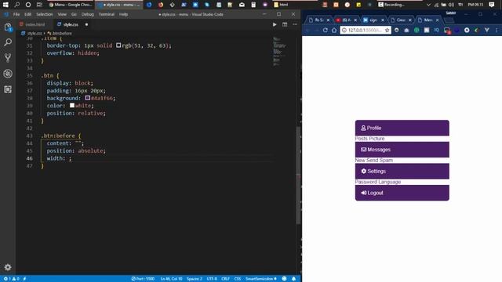The image size is (502, 282).
Task: Open the Edit menu in VS Code
Action: pyautogui.click(x=28, y=14)
